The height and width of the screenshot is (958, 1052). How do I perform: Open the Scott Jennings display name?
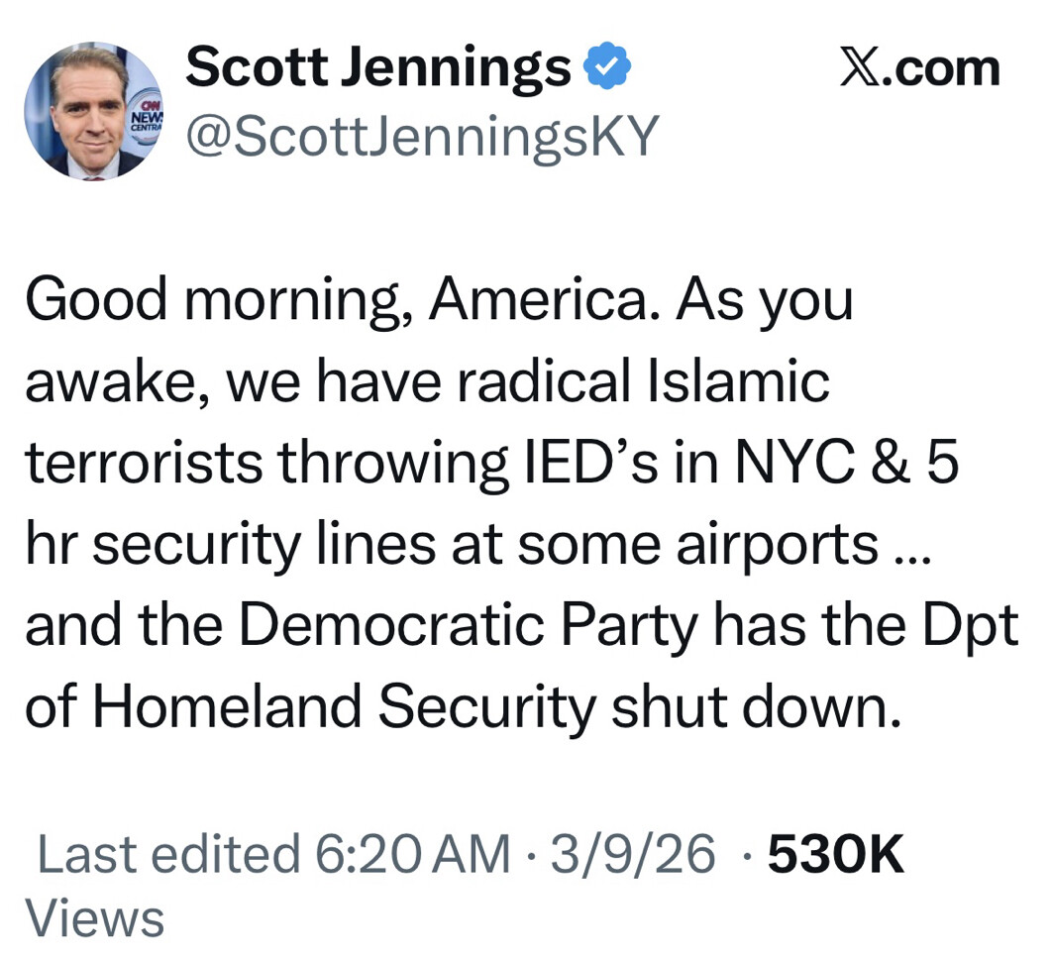(x=379, y=69)
